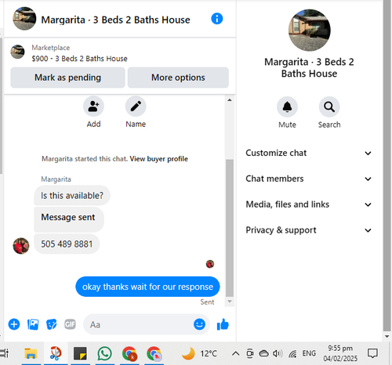Click the ENG language indicator
The image size is (392, 365).
tap(309, 353)
